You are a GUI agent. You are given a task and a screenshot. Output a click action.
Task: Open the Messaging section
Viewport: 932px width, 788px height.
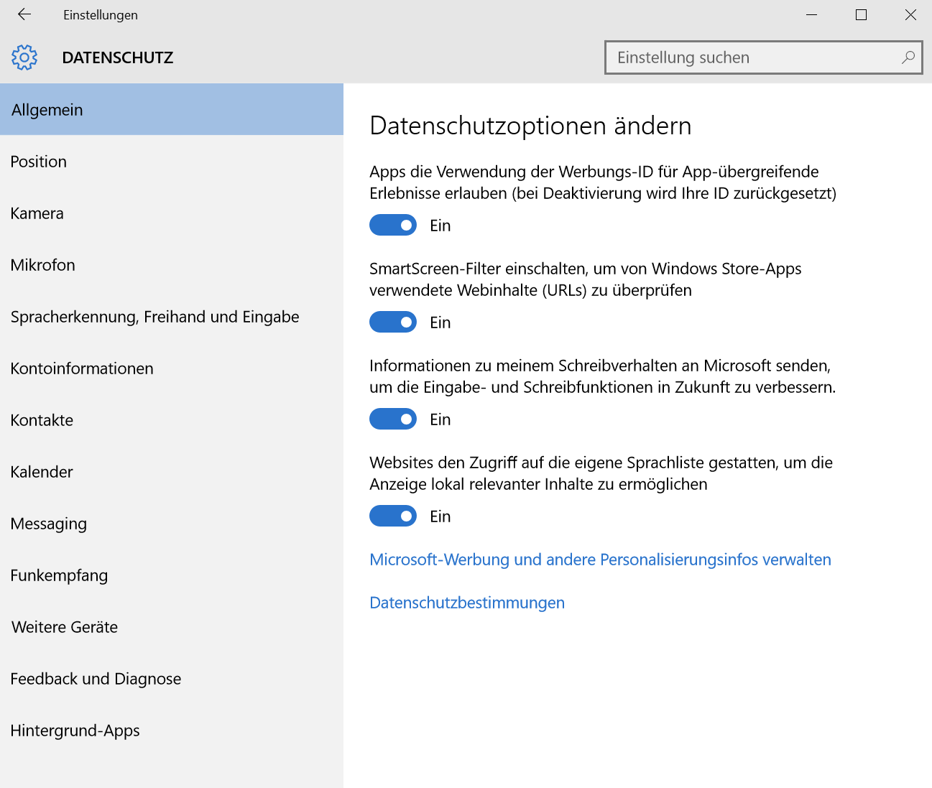click(48, 523)
